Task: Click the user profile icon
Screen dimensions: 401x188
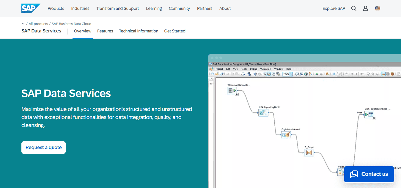Action: point(365,8)
